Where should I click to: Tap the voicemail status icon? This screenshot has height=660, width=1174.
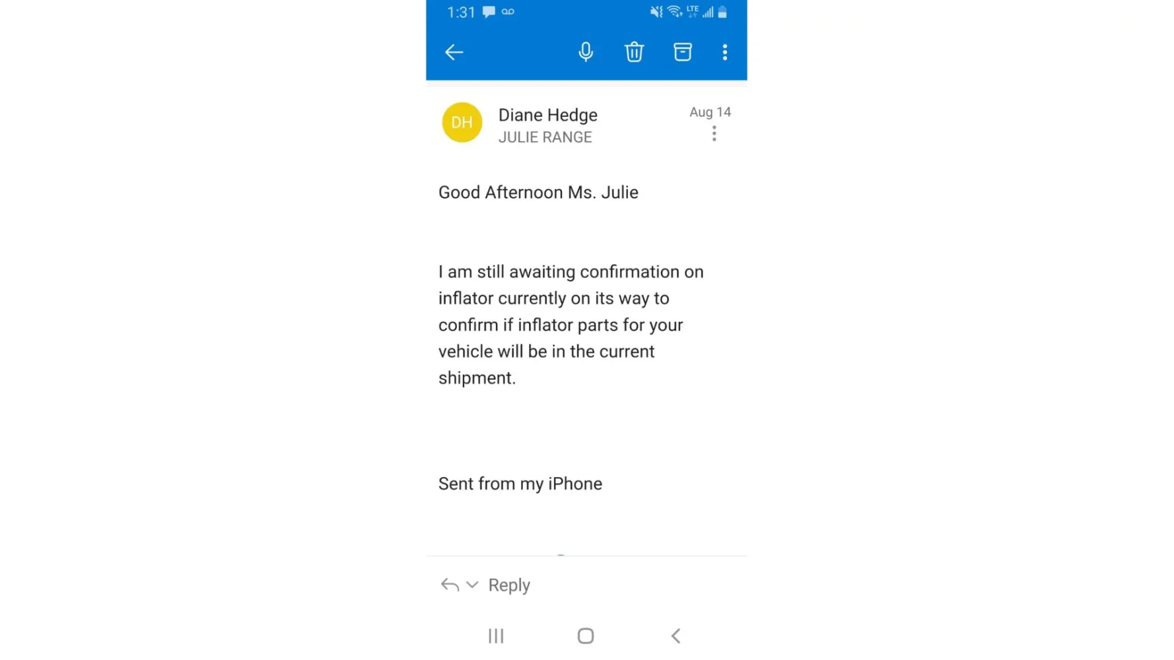(508, 12)
